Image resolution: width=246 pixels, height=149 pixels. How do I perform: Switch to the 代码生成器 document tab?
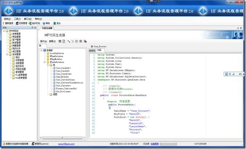click(47, 28)
